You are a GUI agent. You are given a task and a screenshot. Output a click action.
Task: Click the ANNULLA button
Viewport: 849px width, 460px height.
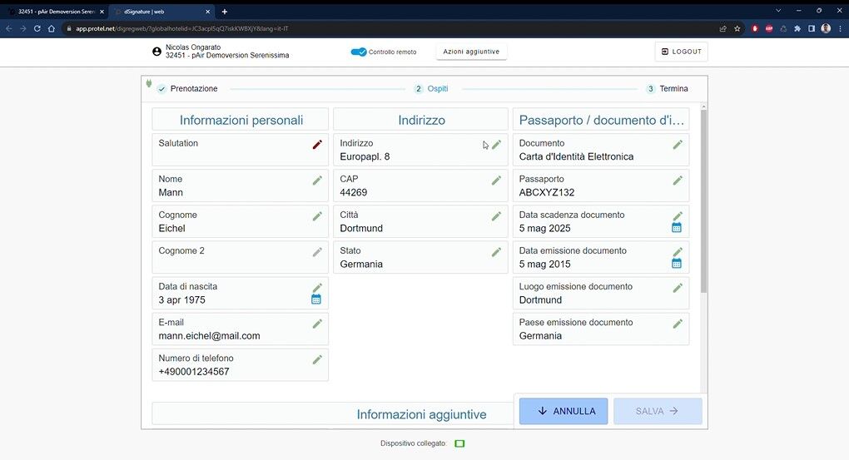564,411
